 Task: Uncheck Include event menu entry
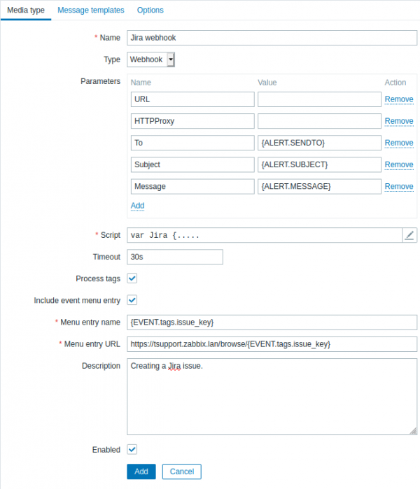pyautogui.click(x=132, y=300)
